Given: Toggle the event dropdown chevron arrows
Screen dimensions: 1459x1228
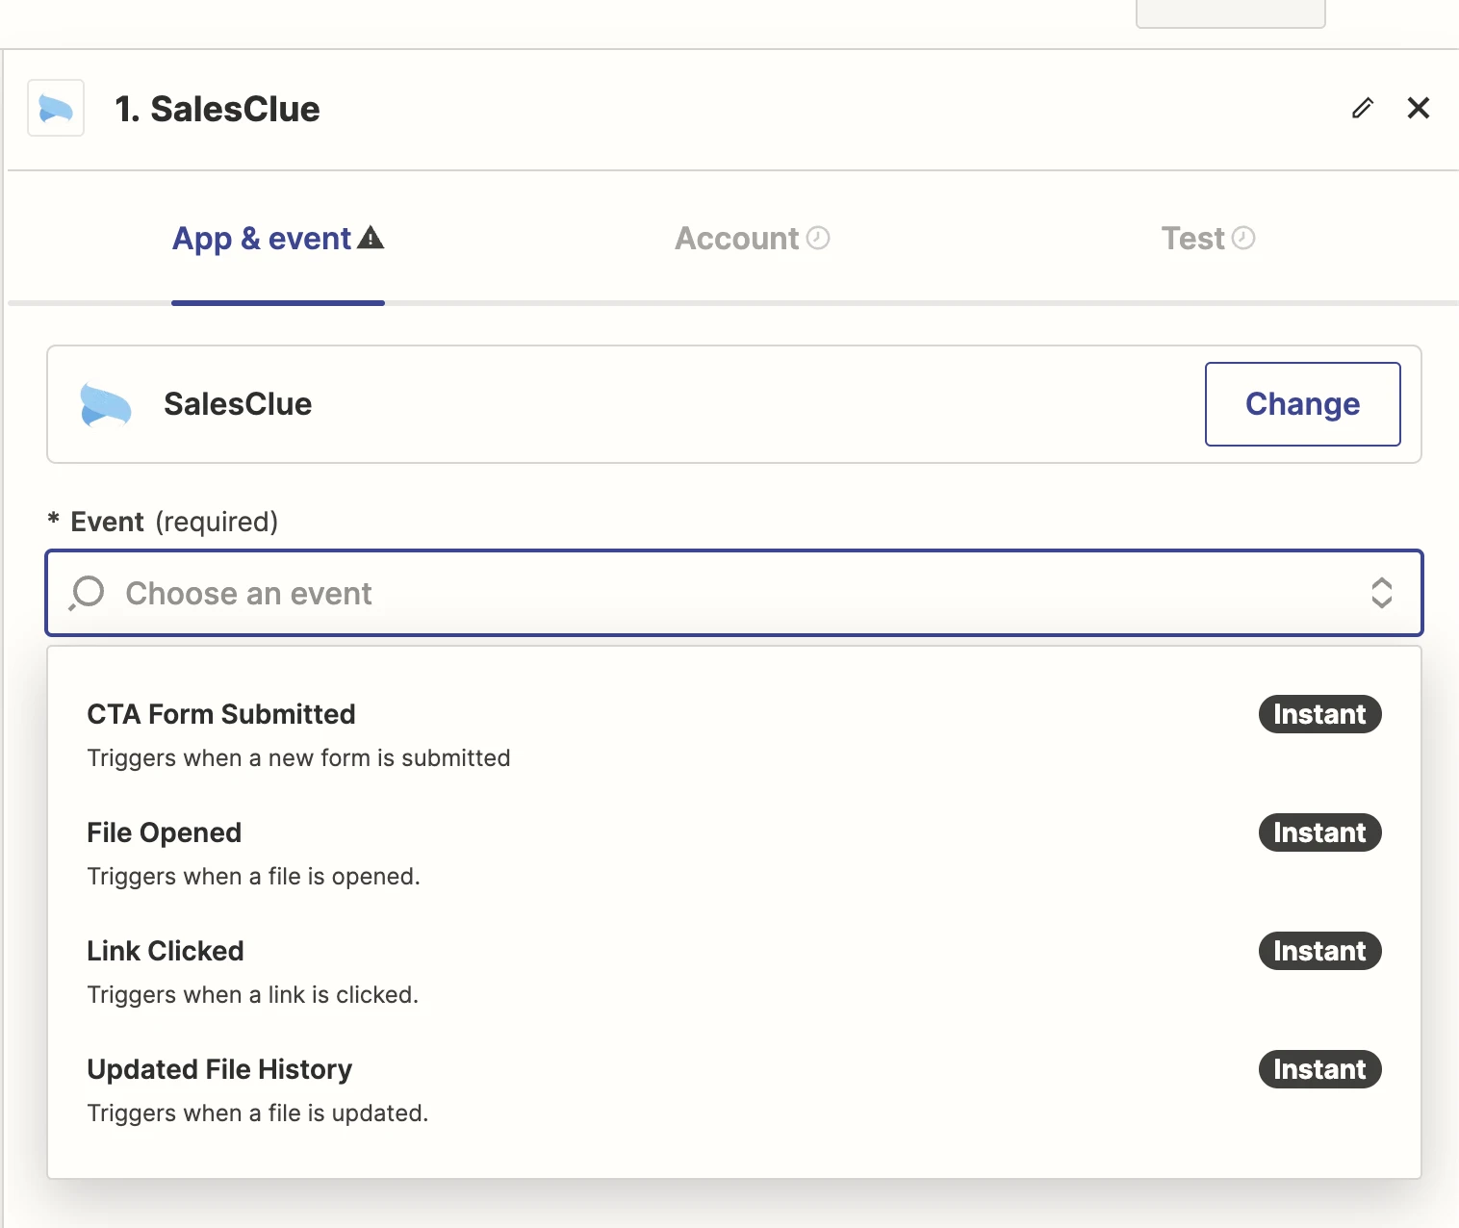Looking at the screenshot, I should 1382,593.
